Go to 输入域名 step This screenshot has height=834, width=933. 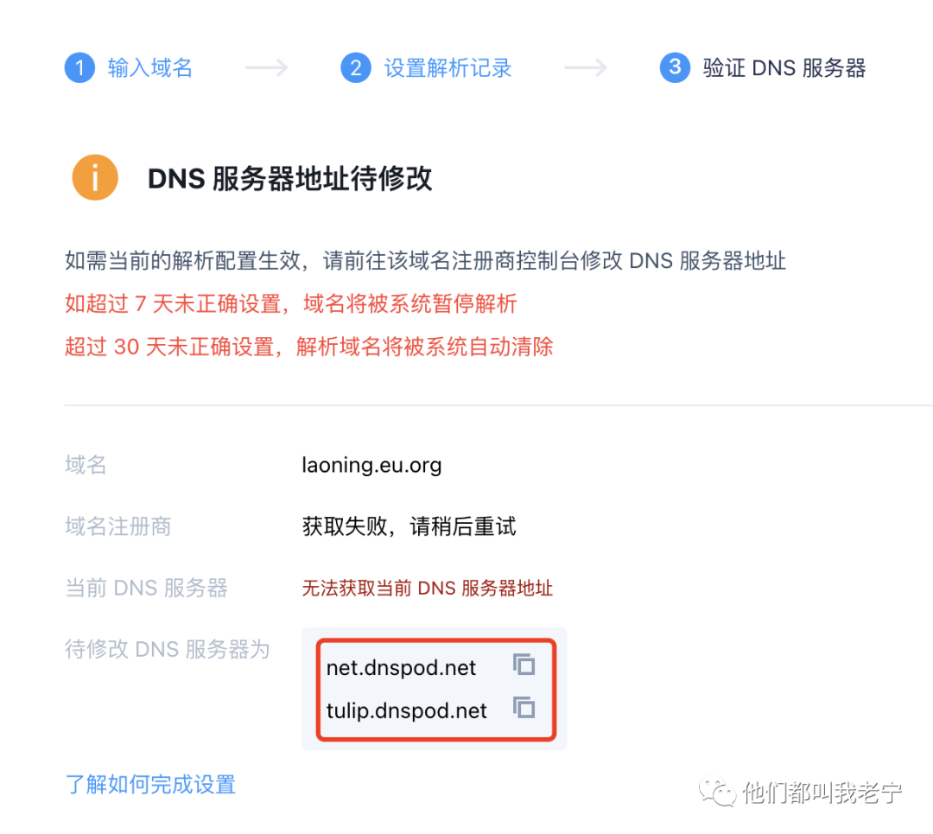click(x=150, y=68)
